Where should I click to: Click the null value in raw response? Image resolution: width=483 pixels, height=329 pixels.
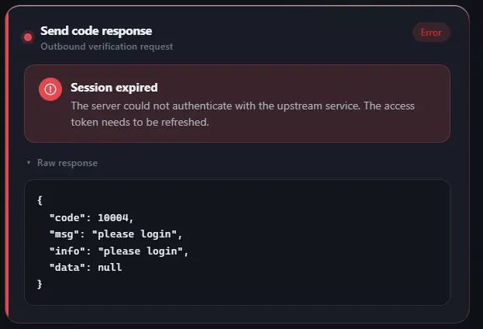pos(109,268)
